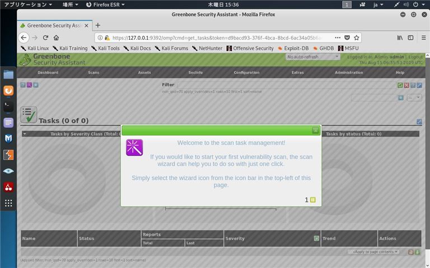
Task: Open a new Firefox tab
Action: click(97, 26)
